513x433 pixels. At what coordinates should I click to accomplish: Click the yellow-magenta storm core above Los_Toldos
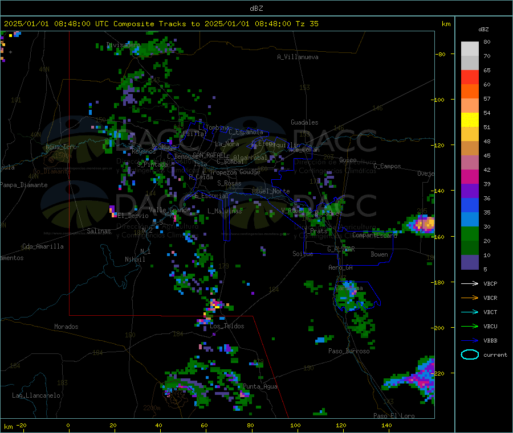click(x=215, y=305)
